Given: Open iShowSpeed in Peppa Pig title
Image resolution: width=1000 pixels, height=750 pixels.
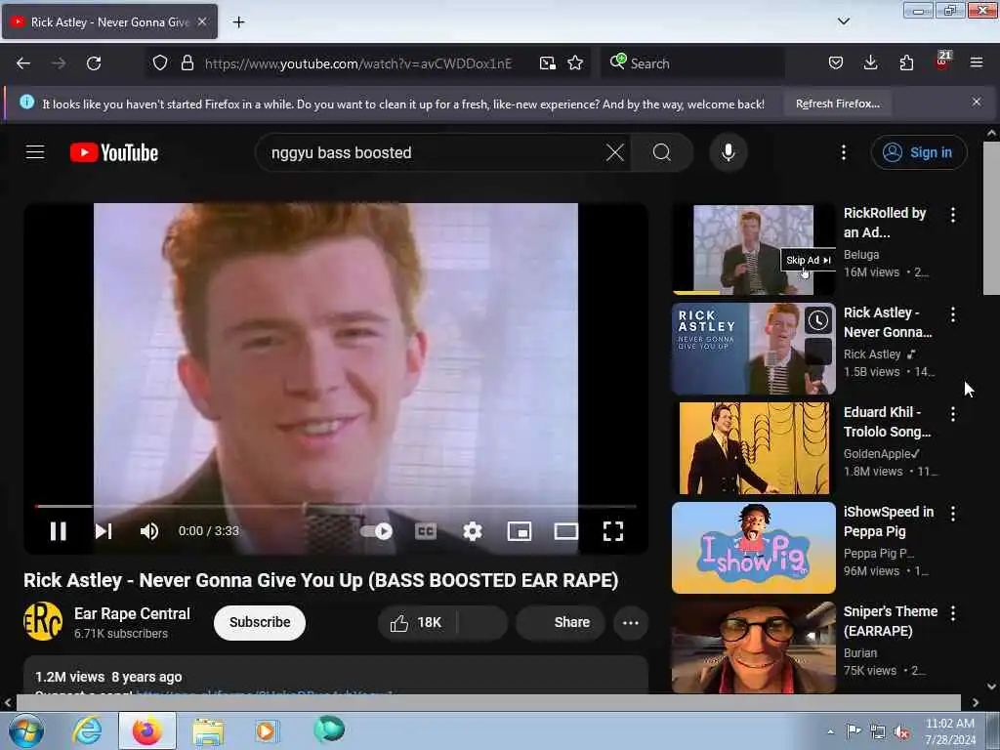Looking at the screenshot, I should click(x=889, y=521).
